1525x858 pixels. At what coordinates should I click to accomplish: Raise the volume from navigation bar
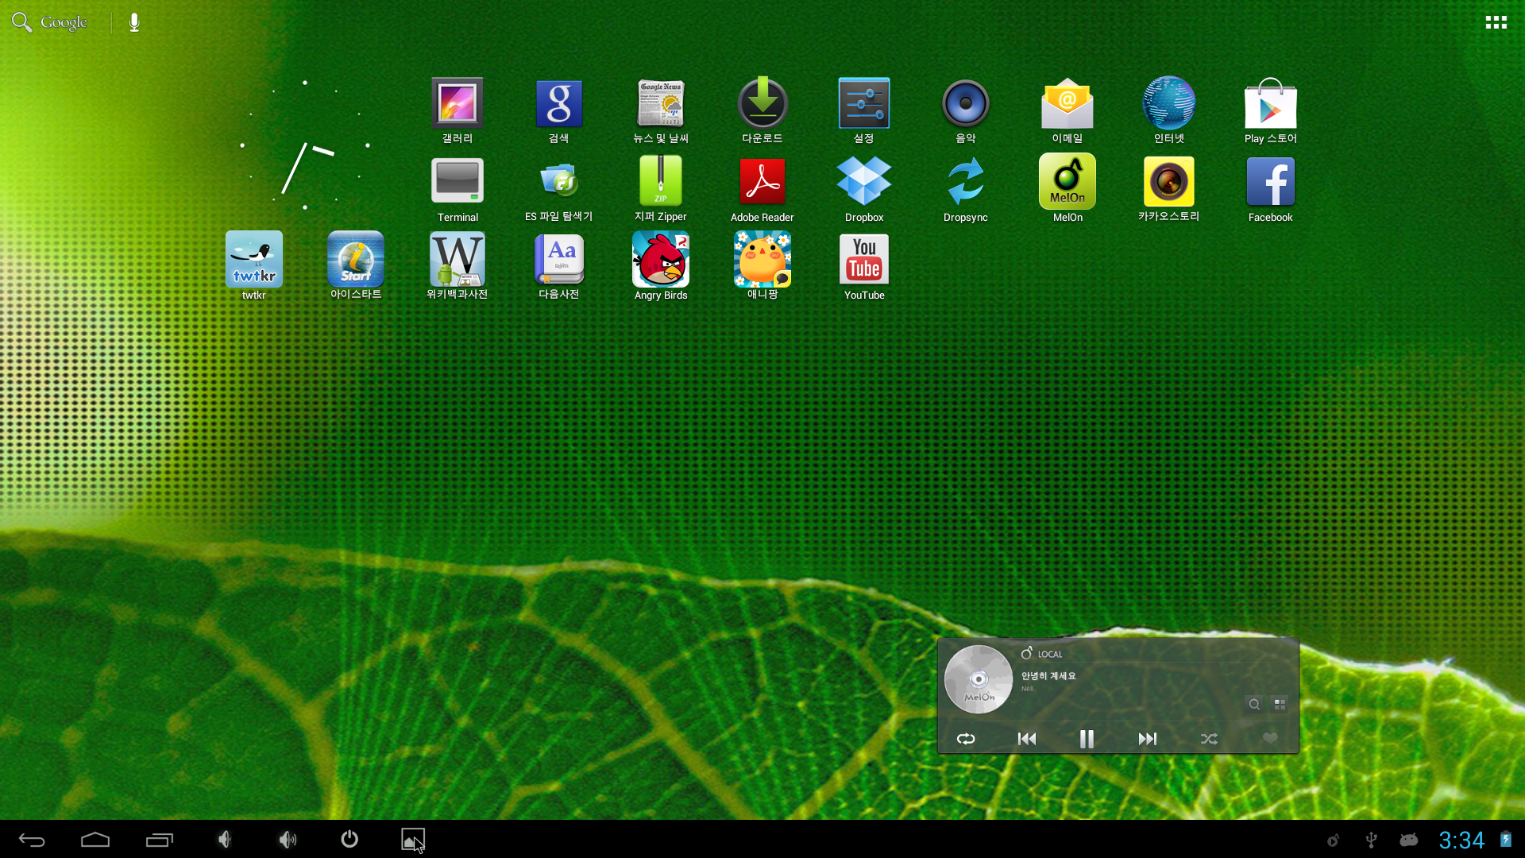point(288,840)
